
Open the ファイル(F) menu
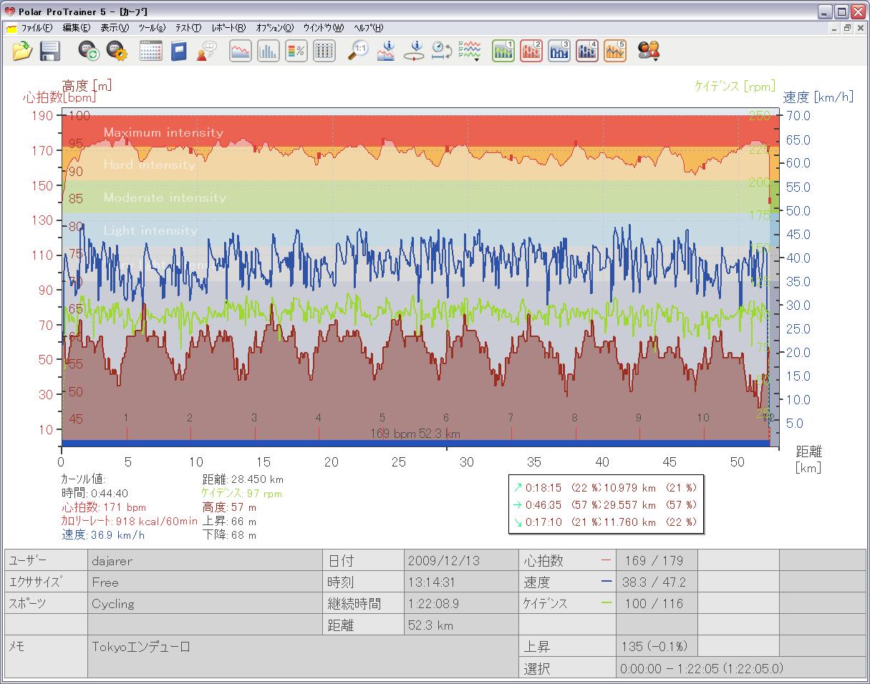click(x=37, y=28)
